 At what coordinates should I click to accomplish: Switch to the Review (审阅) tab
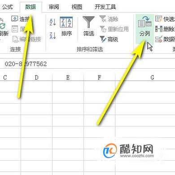pyautogui.click(x=54, y=7)
